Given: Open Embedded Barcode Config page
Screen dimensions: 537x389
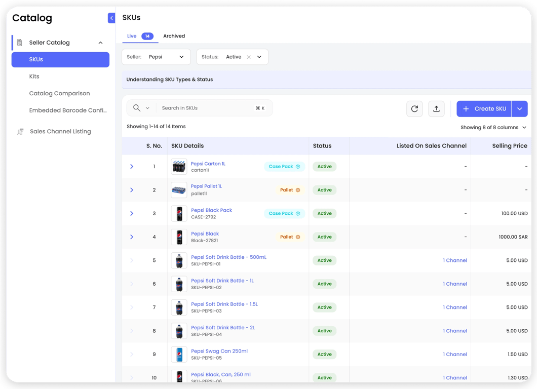Looking at the screenshot, I should [x=68, y=110].
